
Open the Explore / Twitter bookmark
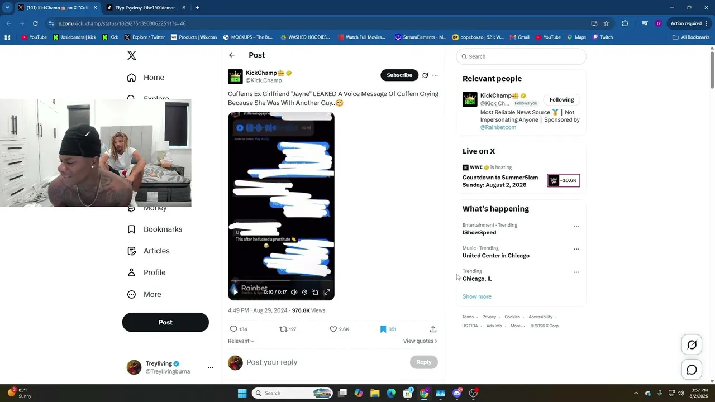[145, 37]
